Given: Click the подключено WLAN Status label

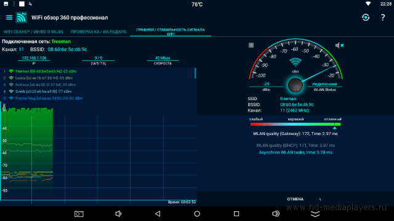Looking at the screenshot, I should pos(324,84).
